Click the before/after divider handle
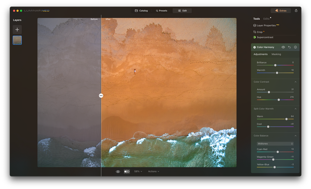 click(101, 95)
